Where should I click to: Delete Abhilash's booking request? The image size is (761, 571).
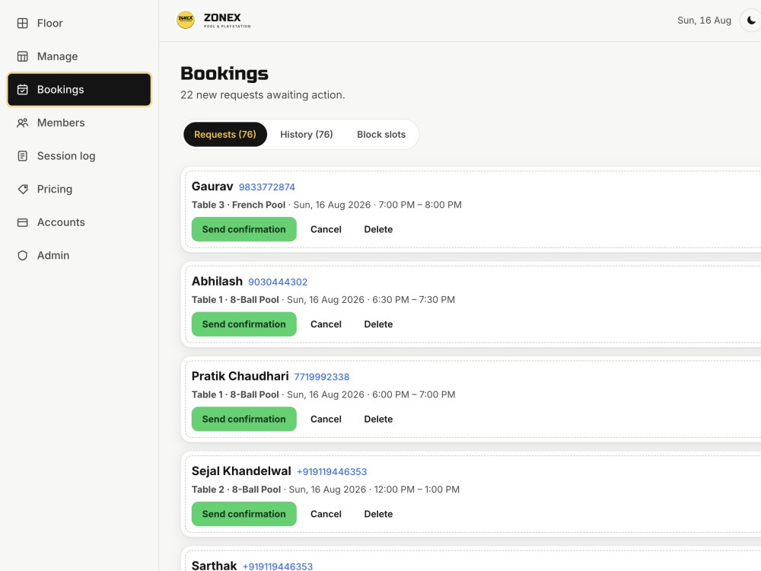pos(378,324)
